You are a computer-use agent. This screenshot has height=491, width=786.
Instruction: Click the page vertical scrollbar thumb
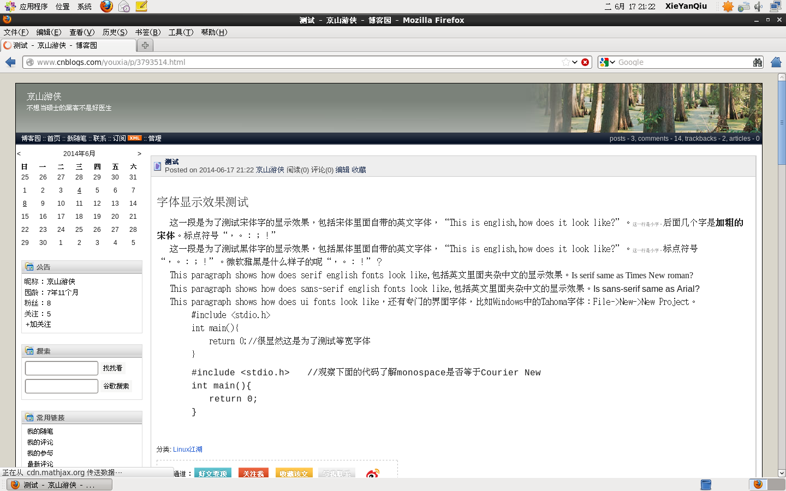[x=782, y=122]
